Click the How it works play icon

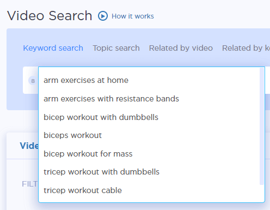point(103,16)
